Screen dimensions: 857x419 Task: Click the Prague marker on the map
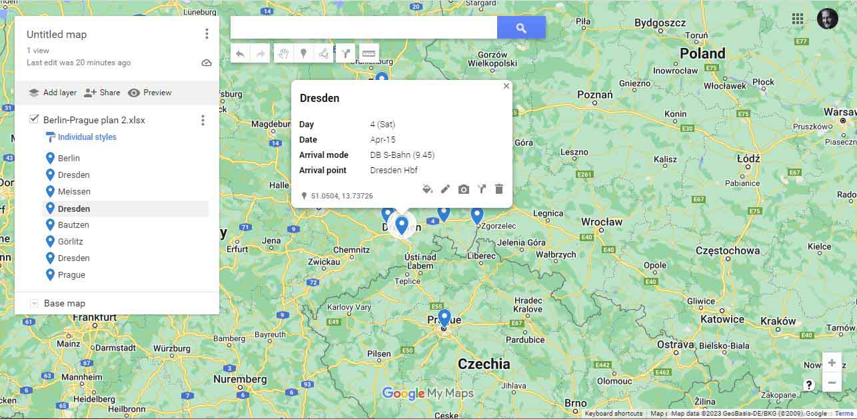pos(444,318)
